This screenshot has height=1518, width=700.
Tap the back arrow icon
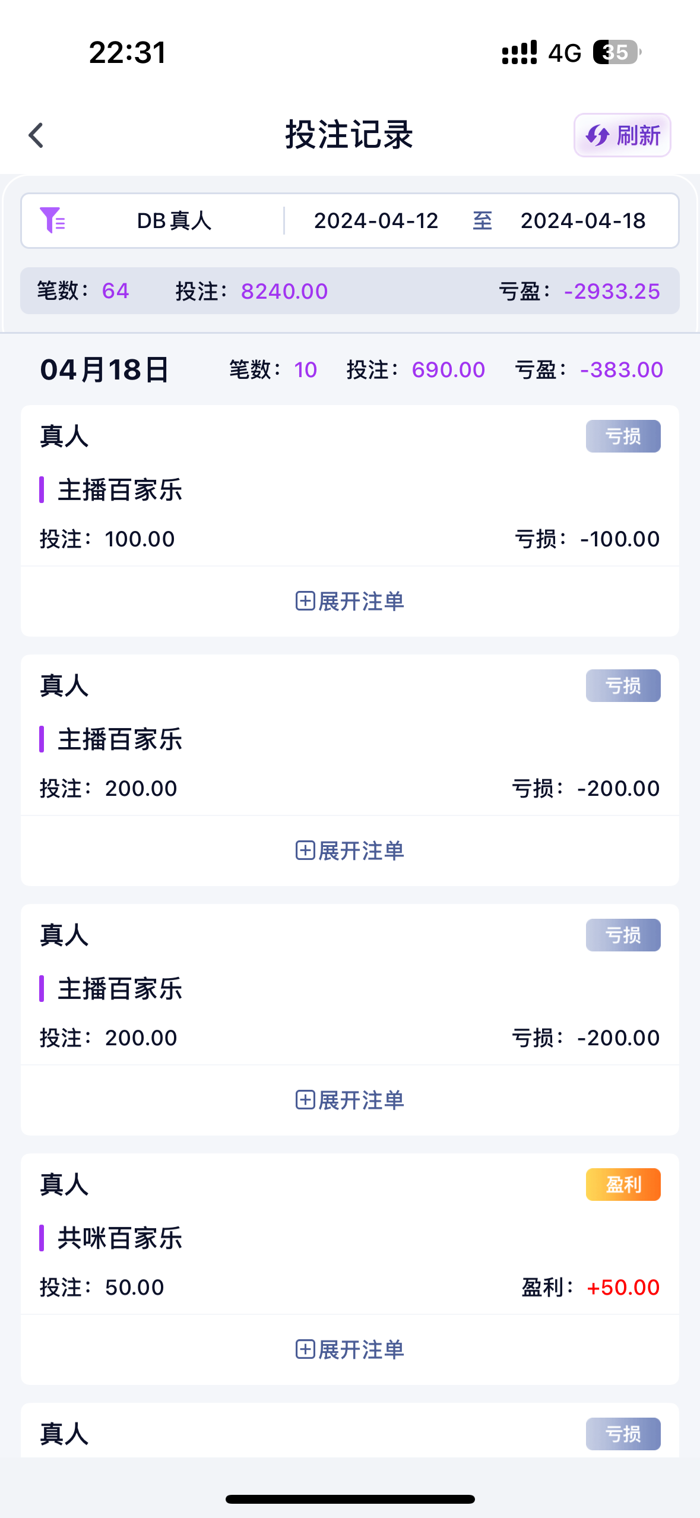pos(36,135)
